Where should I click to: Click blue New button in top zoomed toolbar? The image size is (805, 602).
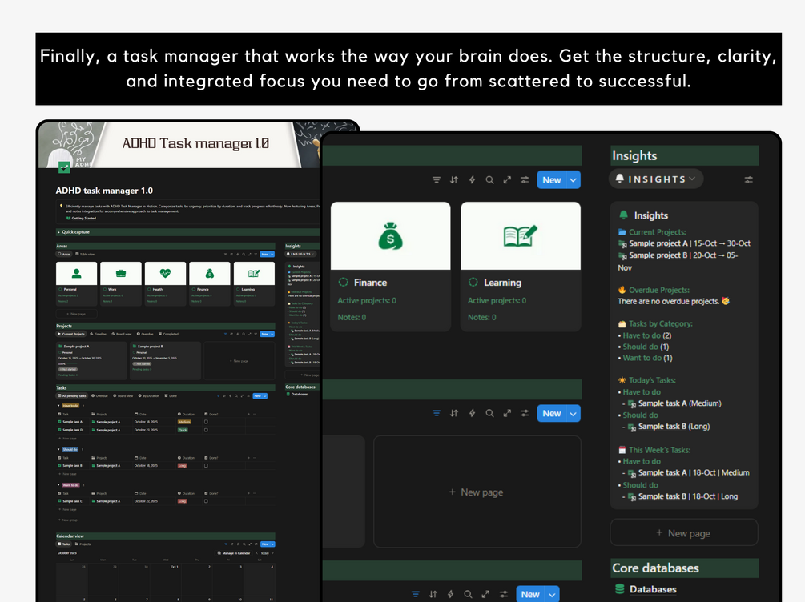coord(552,179)
